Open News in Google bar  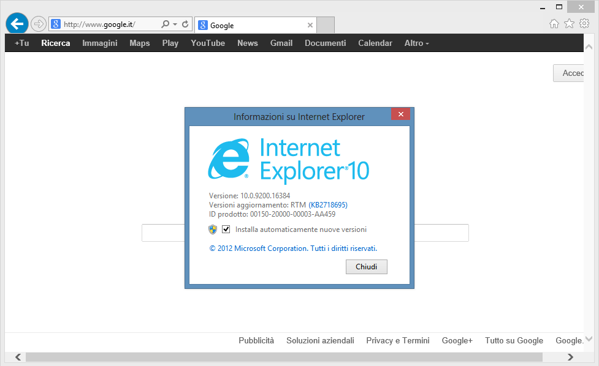coord(248,43)
